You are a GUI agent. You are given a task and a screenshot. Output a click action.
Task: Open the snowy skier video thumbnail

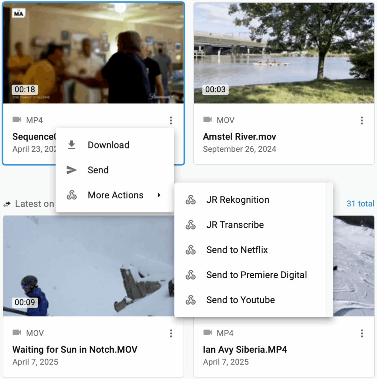tap(89, 266)
